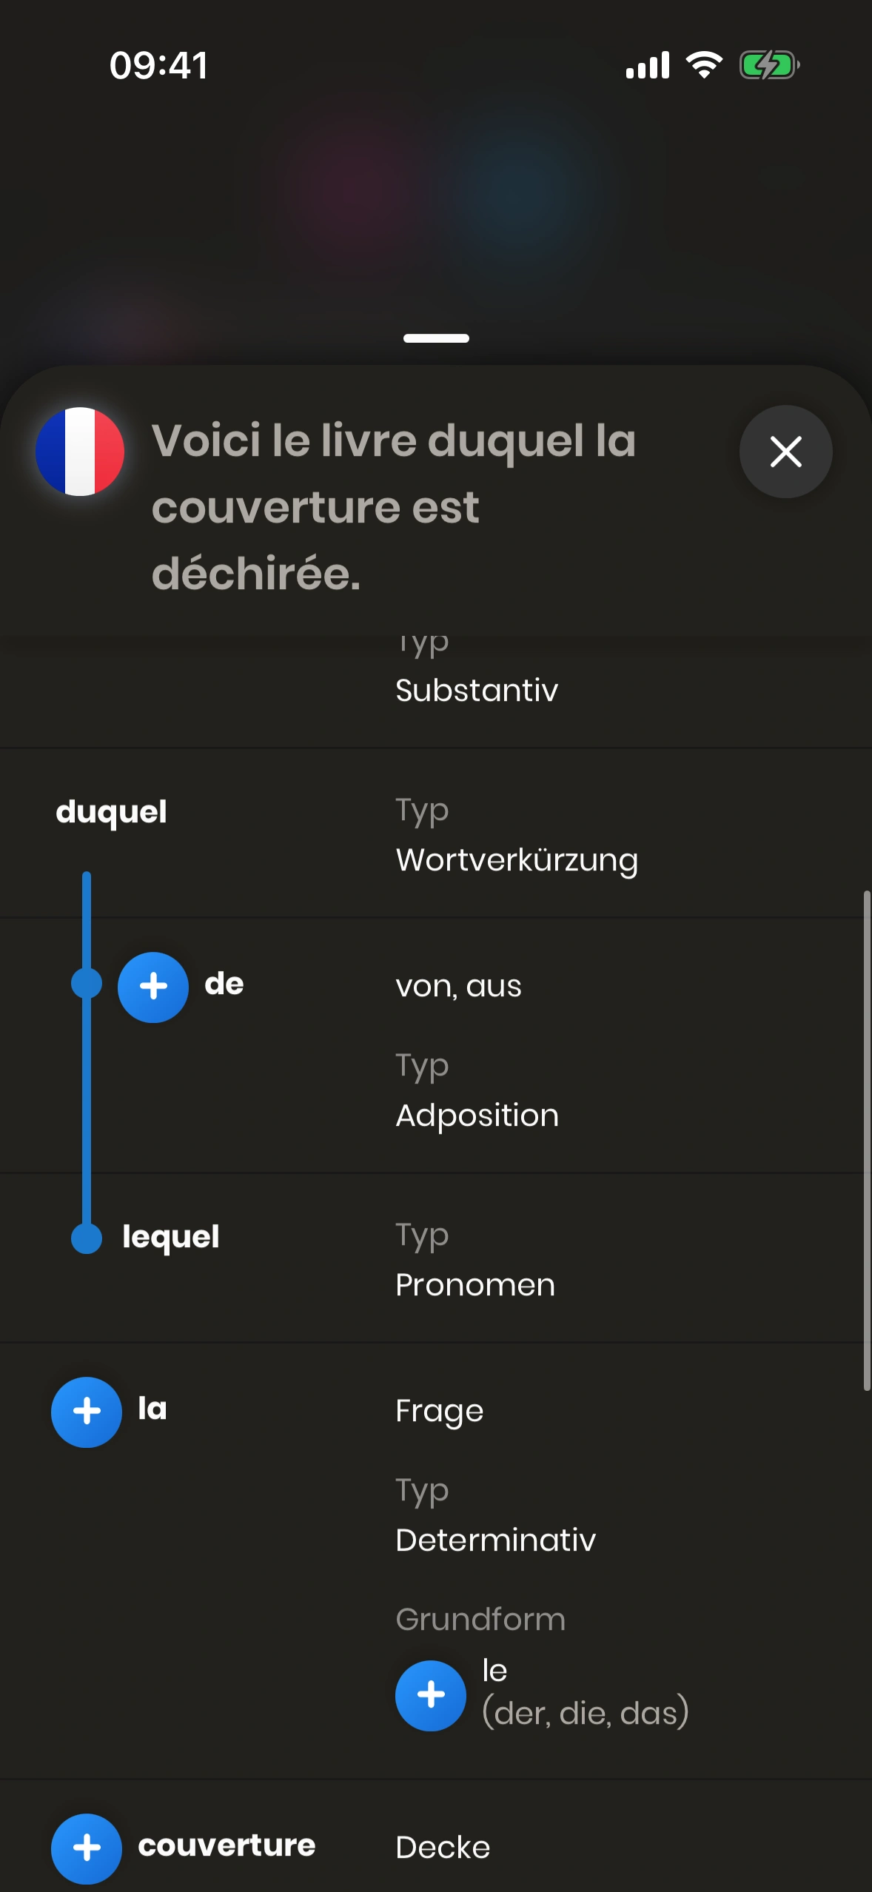Tap the cellular signal bars
This screenshot has height=1892, width=872.
point(648,65)
